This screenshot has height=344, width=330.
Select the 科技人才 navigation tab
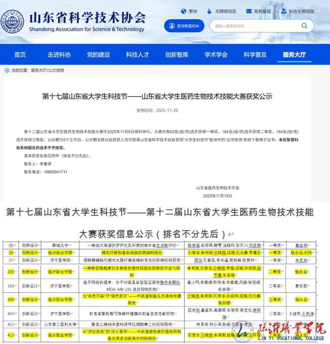pyautogui.click(x=137, y=55)
